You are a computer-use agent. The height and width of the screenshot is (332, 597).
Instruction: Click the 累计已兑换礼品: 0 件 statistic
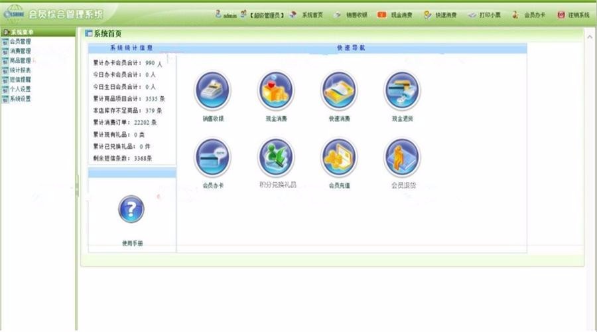122,146
